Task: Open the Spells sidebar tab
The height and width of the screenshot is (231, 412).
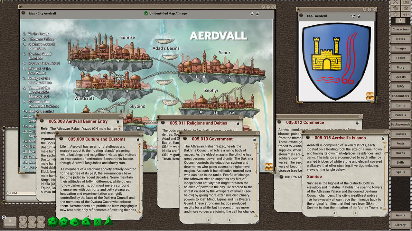Action: [400, 172]
